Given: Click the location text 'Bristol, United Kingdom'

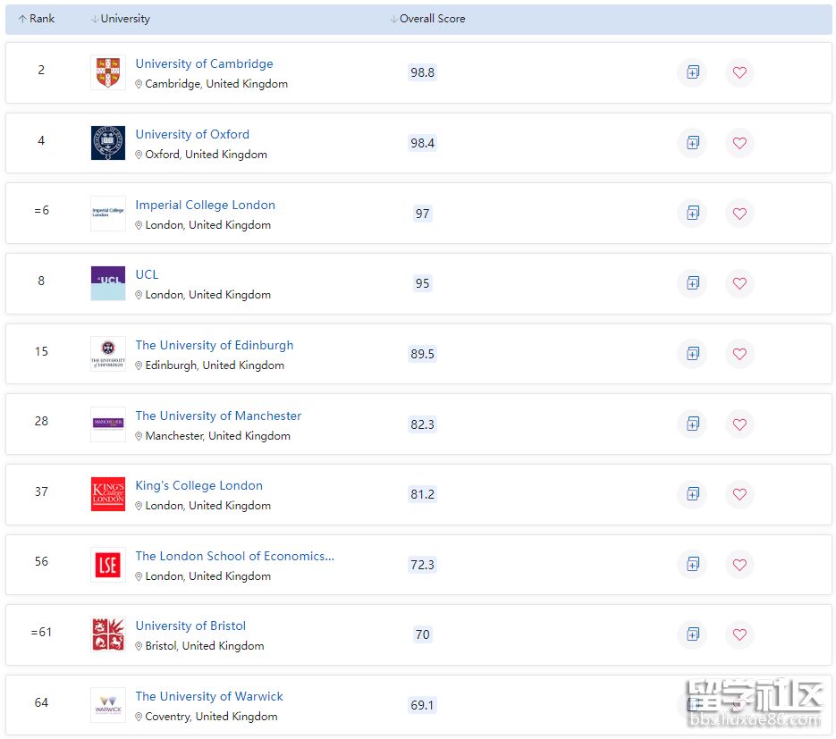Looking at the screenshot, I should tap(205, 646).
